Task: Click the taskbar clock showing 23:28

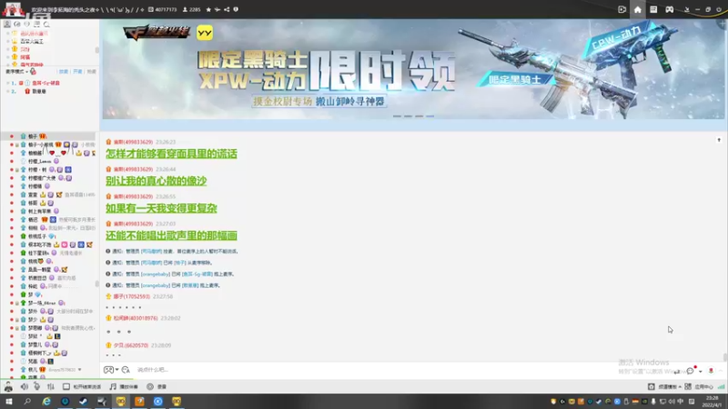Action: click(x=712, y=402)
